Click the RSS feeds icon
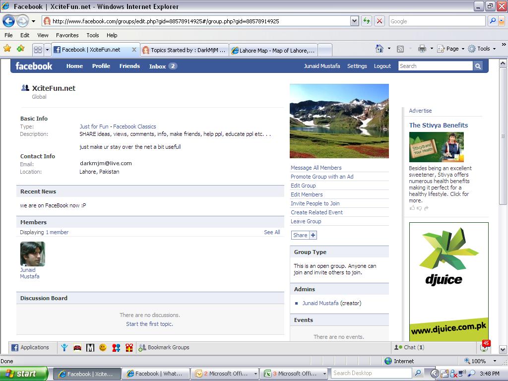The image size is (508, 381). coord(400,49)
